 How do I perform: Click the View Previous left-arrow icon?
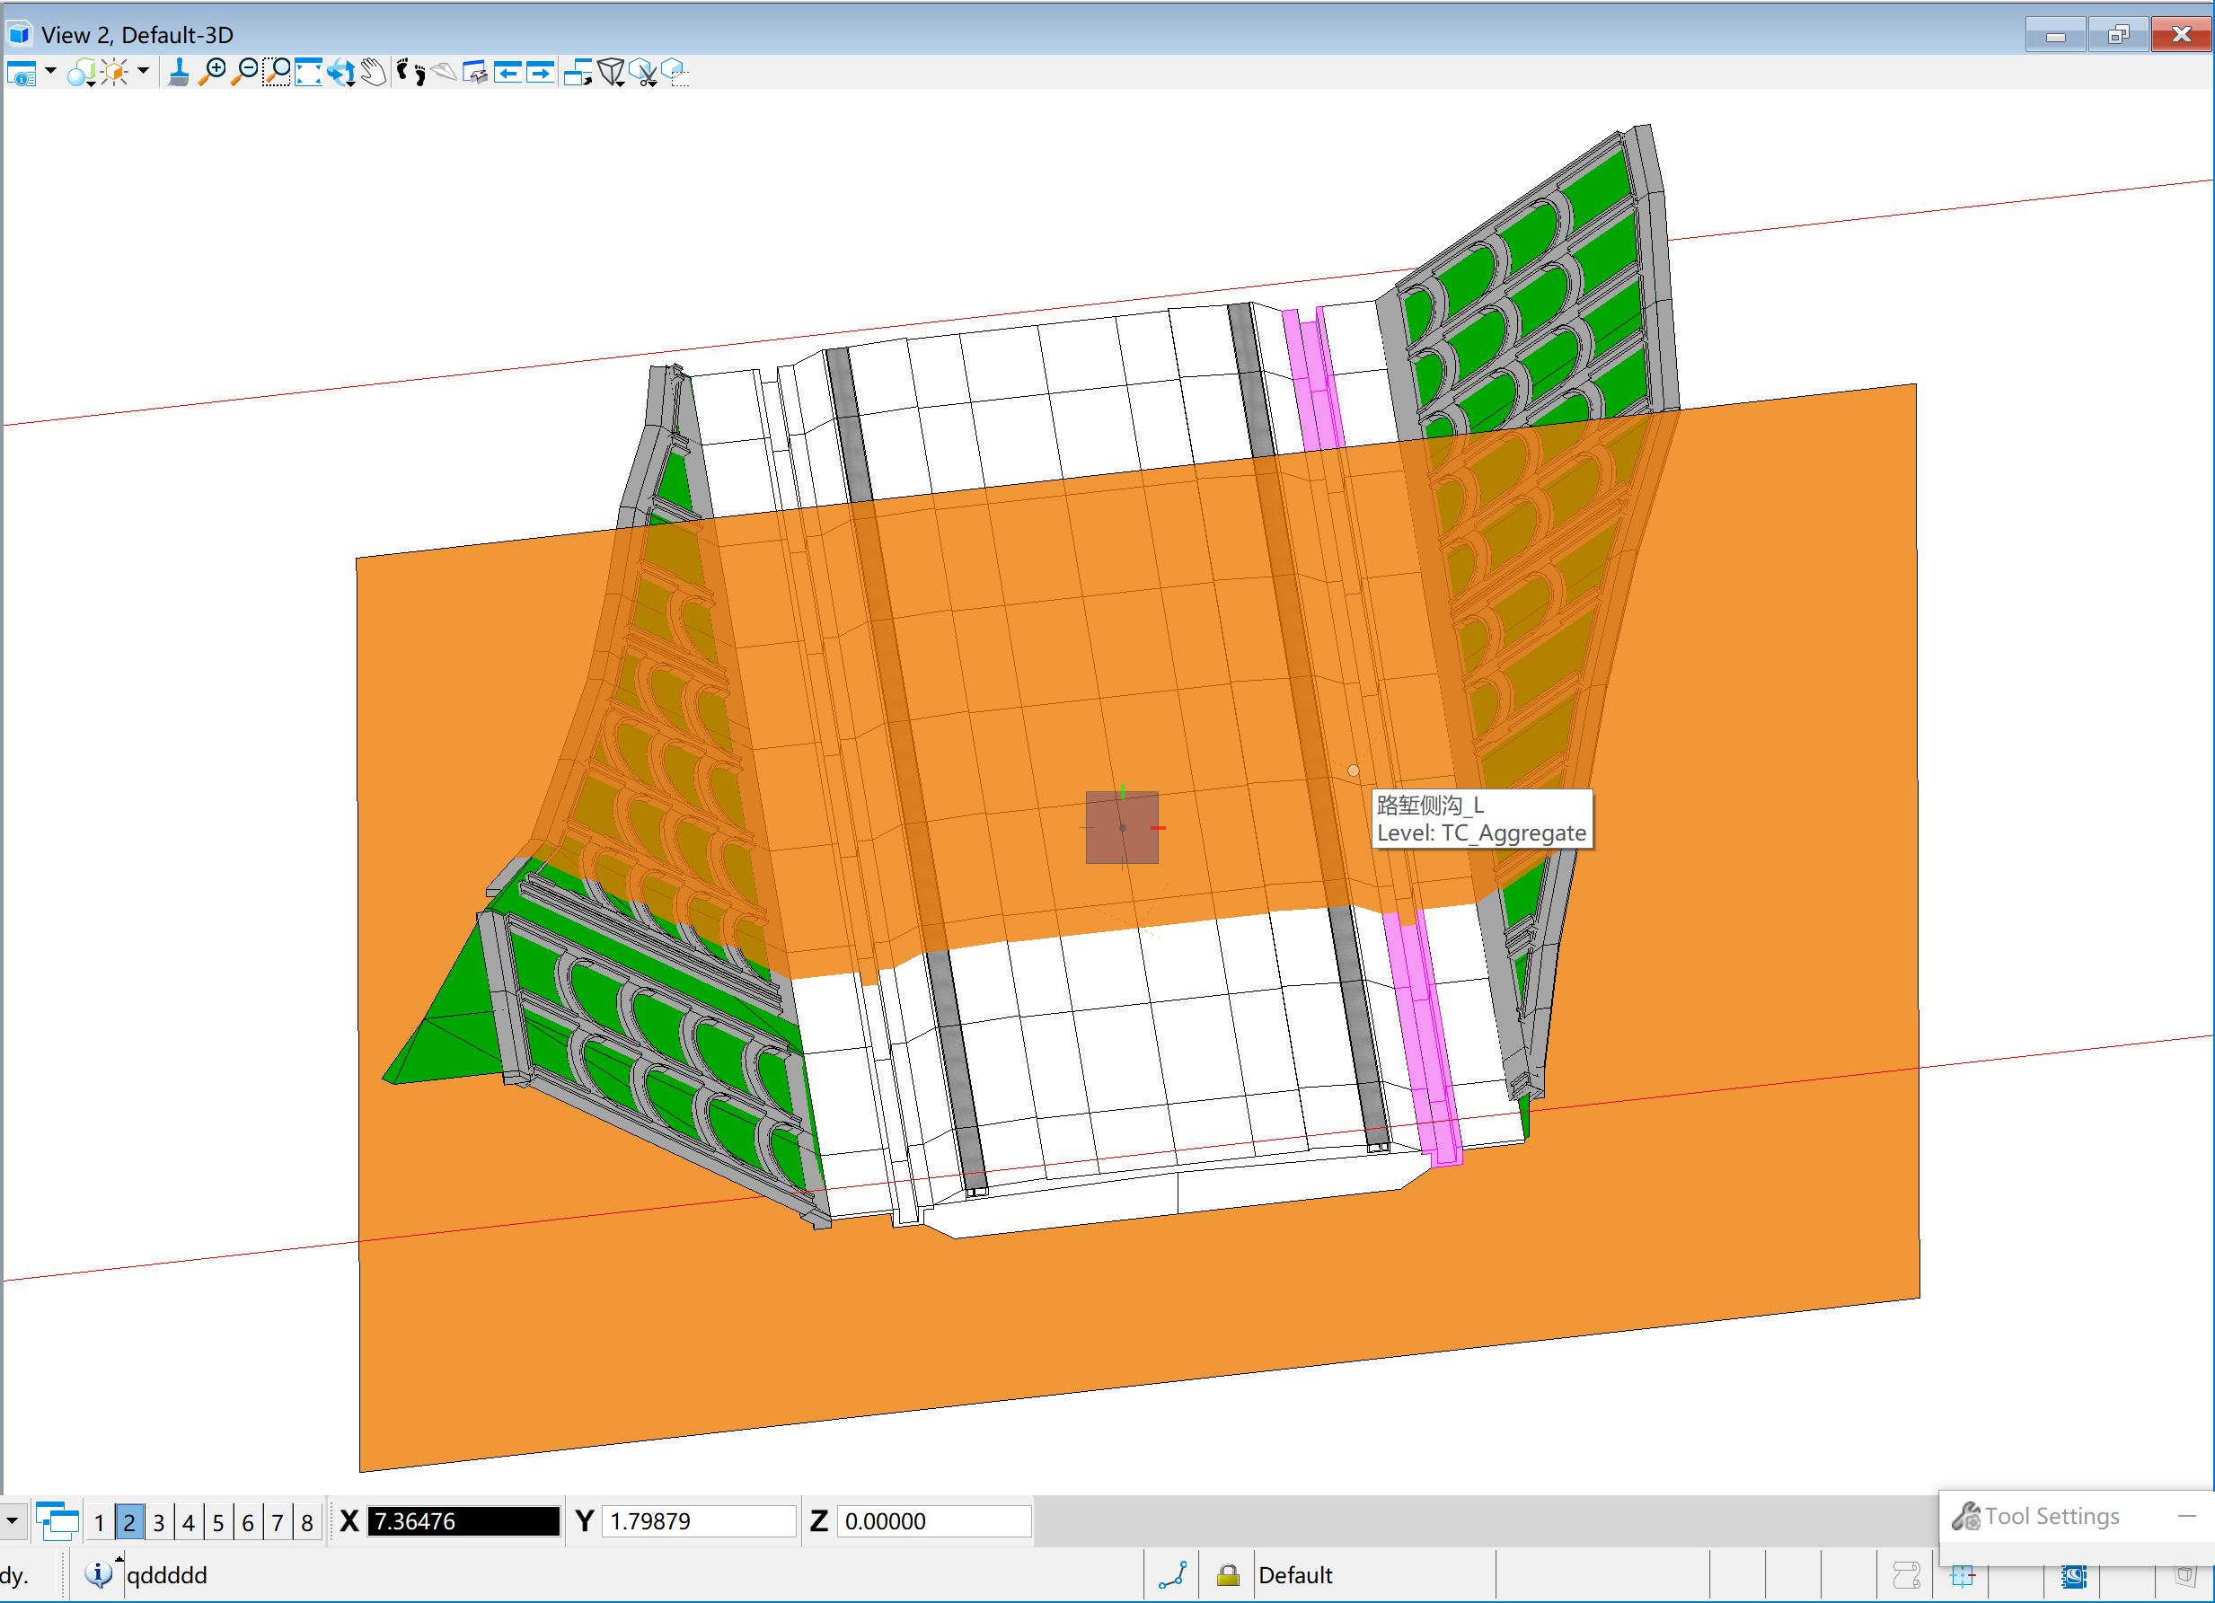[x=507, y=72]
